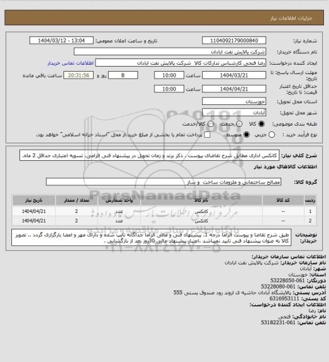Click the unit عدد in row 2
The height and width of the screenshot is (362, 329).
[119, 221]
